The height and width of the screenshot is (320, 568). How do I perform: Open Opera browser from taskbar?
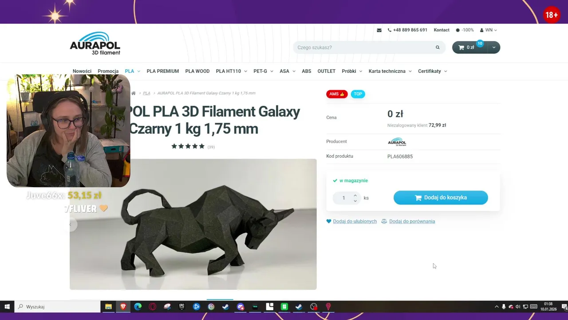[x=153, y=307]
